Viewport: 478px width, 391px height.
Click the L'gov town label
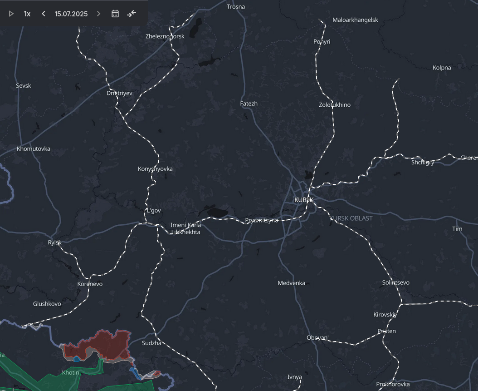pos(154,210)
